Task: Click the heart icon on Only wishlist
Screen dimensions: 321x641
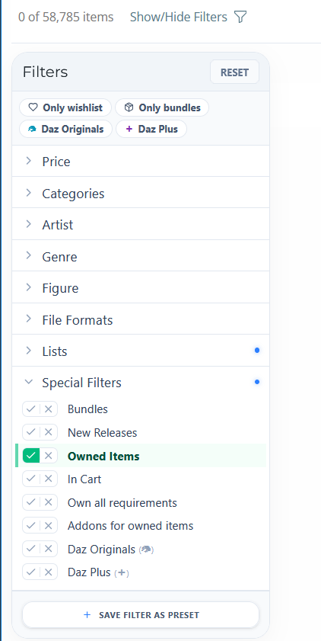Action: coord(33,107)
